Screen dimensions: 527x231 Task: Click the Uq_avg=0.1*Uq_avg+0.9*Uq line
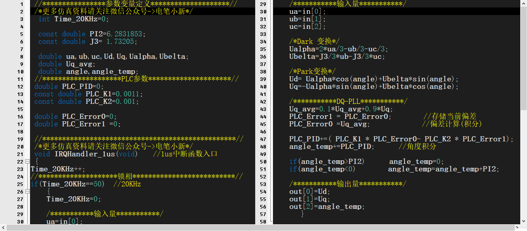tap(341, 109)
